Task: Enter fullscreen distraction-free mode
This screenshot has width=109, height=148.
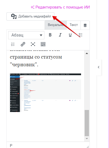Action: [x=33, y=44]
